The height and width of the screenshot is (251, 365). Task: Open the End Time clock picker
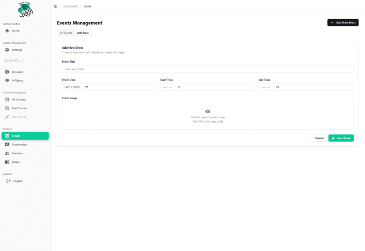click(x=277, y=87)
